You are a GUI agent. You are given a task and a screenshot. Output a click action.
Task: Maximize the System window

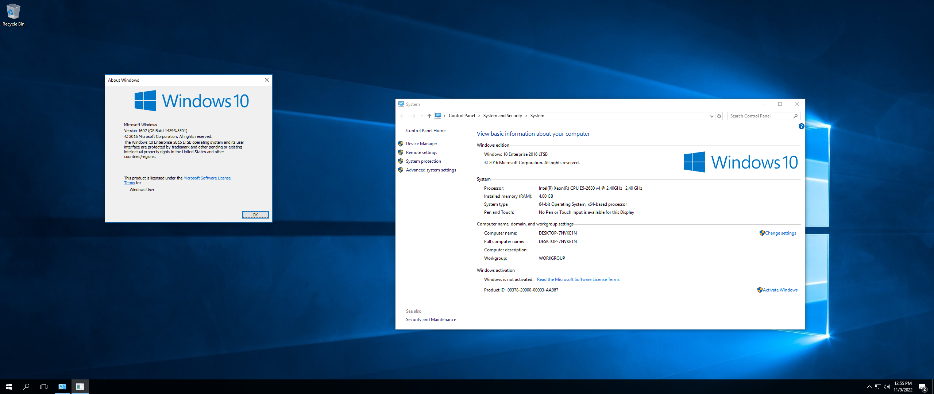tap(780, 104)
